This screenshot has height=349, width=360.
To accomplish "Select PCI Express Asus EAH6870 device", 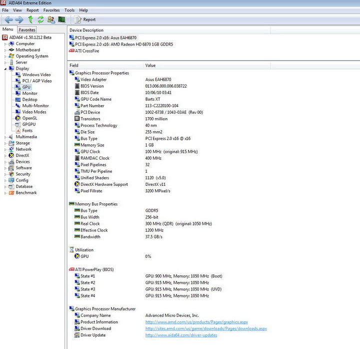I will tap(103, 38).
